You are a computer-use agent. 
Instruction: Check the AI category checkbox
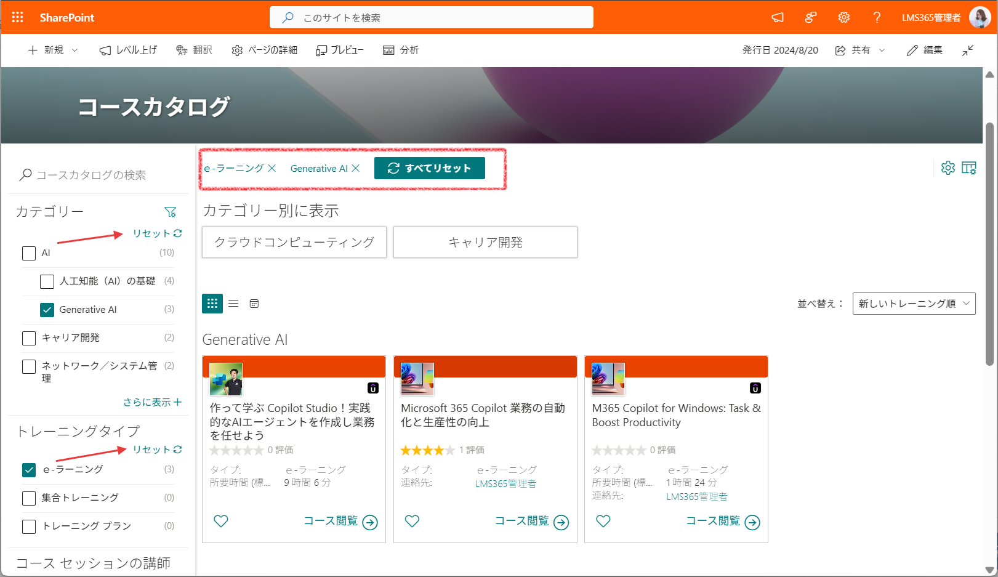[29, 253]
